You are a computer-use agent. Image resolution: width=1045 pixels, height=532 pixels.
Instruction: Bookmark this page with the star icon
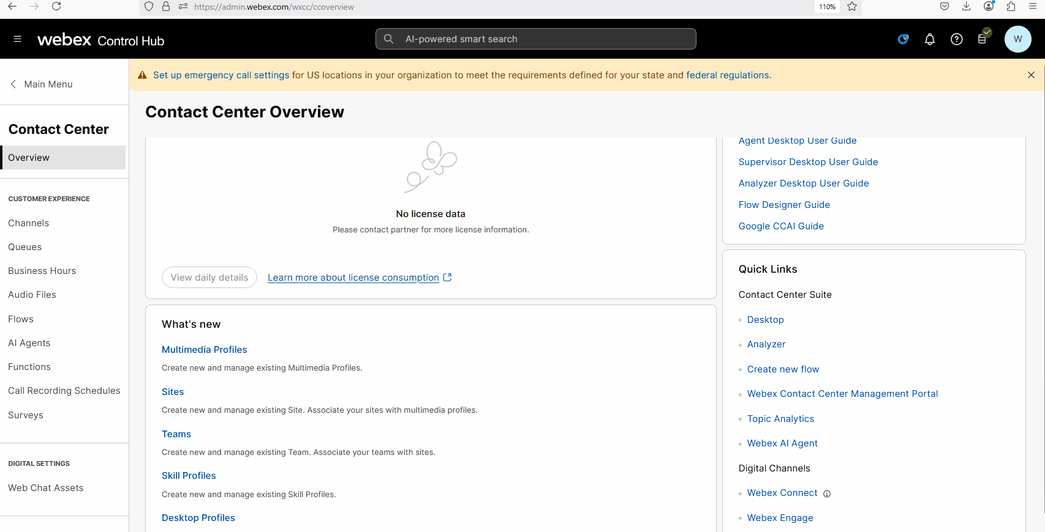tap(851, 7)
